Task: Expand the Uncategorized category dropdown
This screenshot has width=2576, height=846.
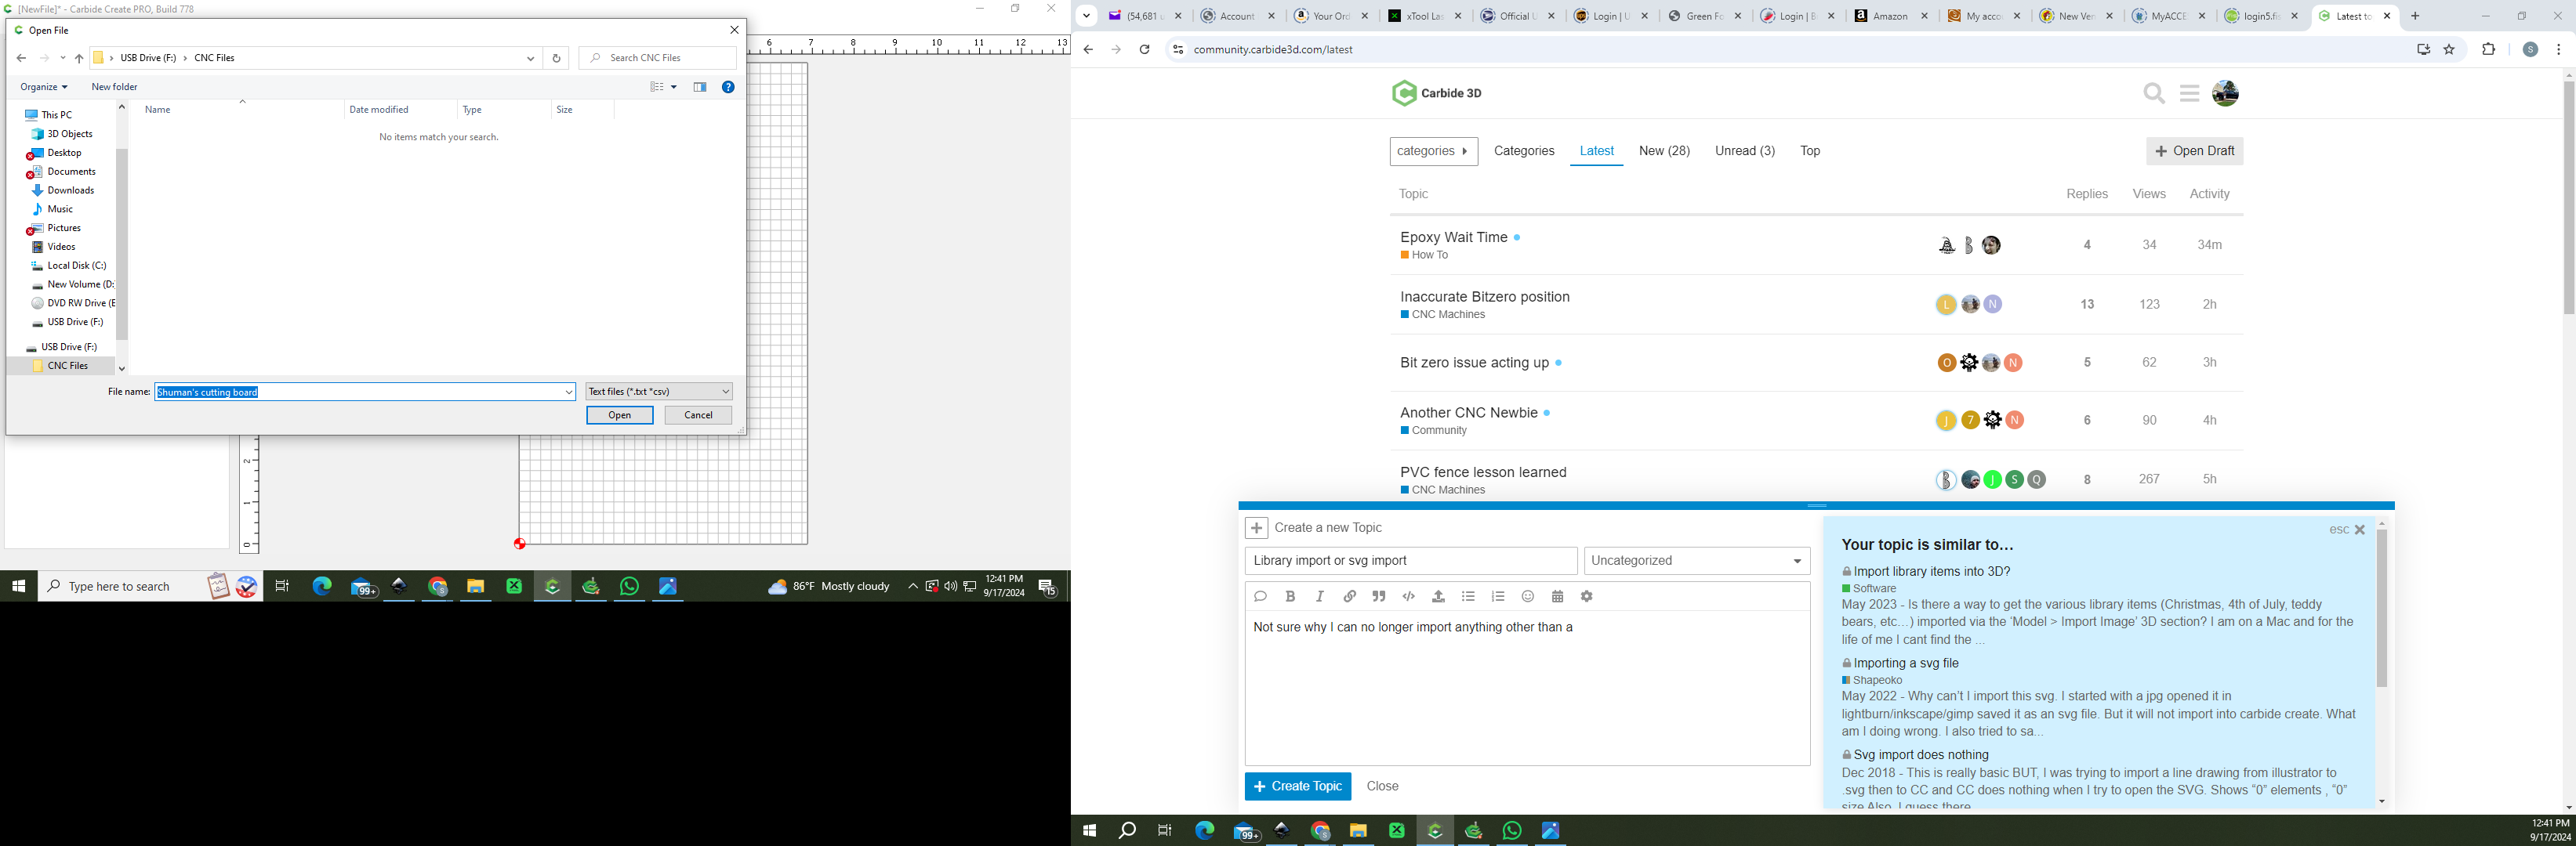Action: coord(1697,562)
